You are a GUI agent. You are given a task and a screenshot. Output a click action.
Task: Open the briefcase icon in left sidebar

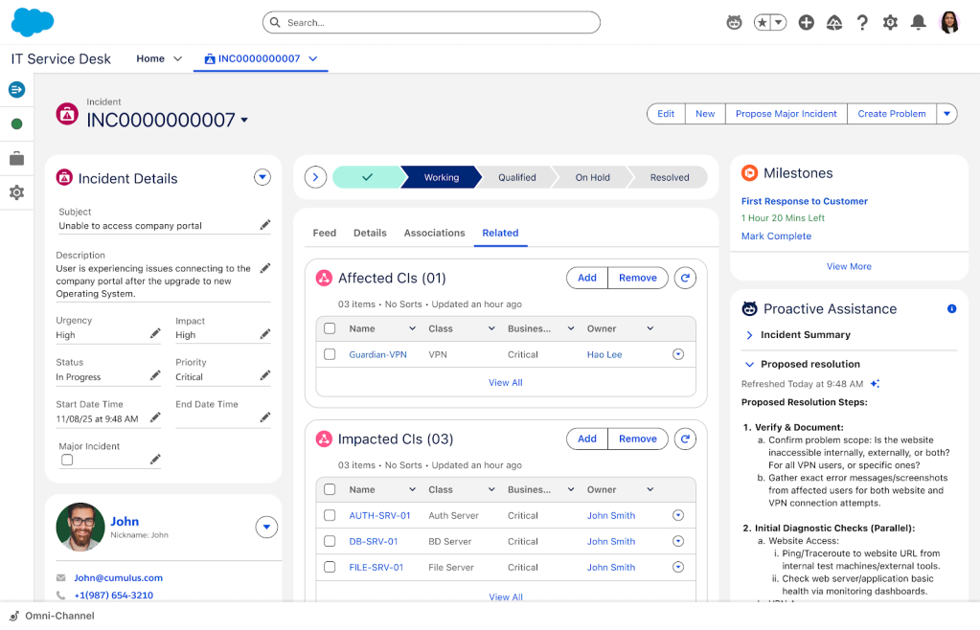tap(16, 159)
